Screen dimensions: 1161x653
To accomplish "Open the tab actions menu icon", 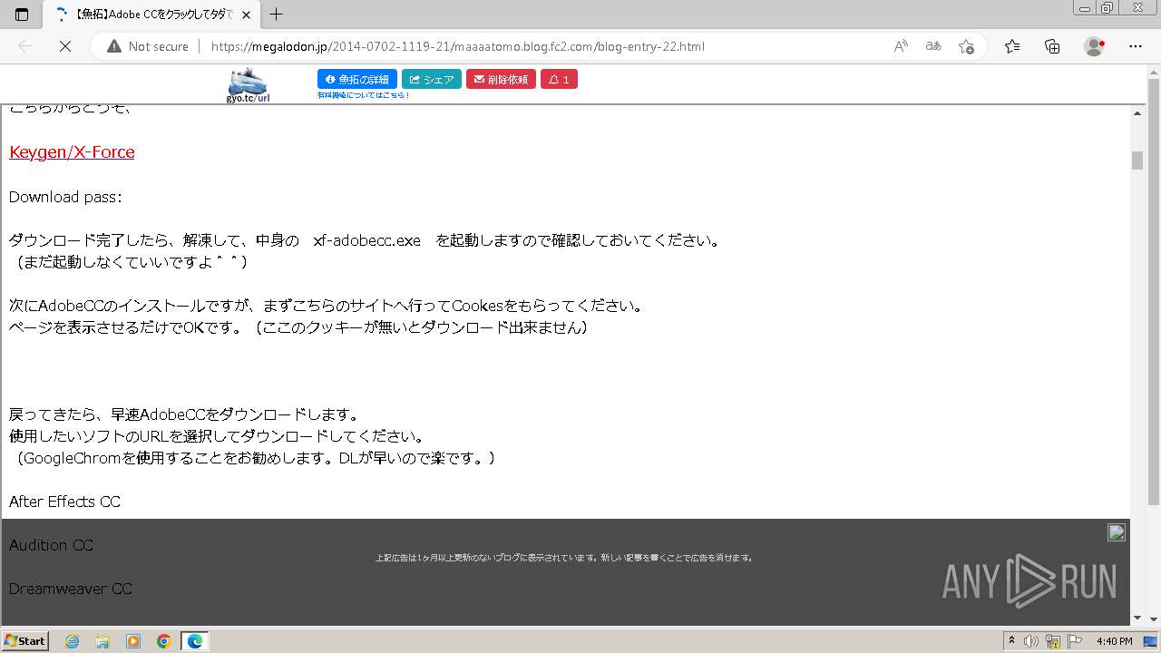I will click(22, 15).
